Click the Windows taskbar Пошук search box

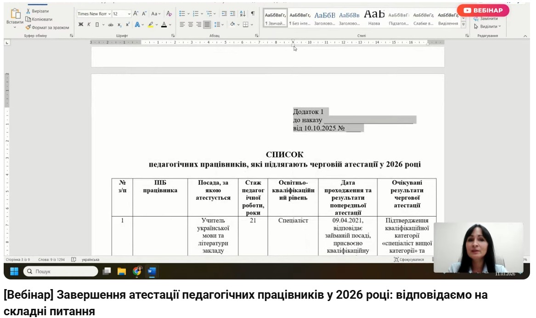[x=60, y=271]
